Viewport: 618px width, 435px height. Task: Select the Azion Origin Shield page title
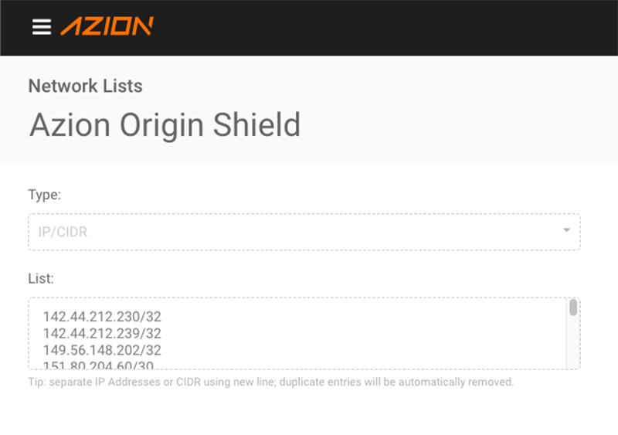click(x=165, y=125)
